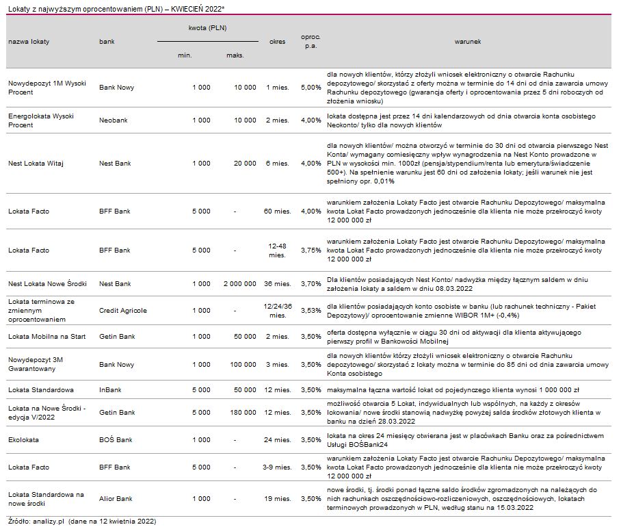Click the Alior Bank condition dated 15.03.2022
The image size is (621, 527).
coord(462,499)
